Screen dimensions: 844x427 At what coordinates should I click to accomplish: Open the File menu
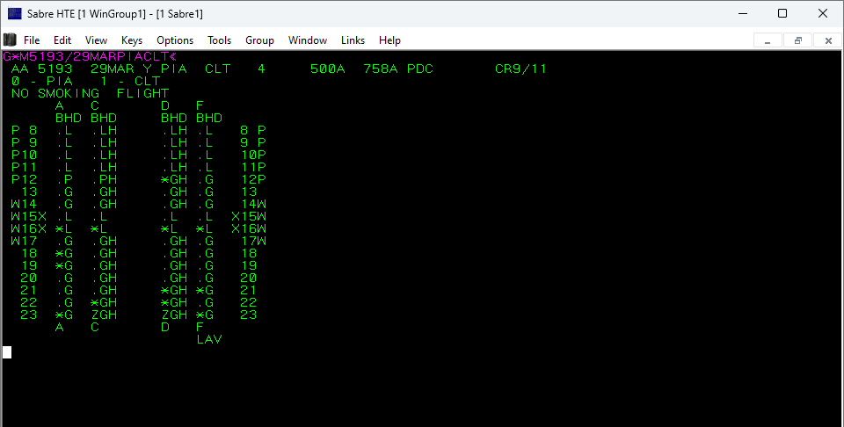coord(32,40)
